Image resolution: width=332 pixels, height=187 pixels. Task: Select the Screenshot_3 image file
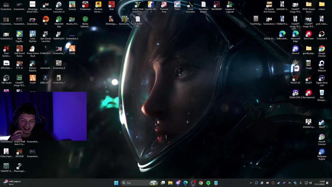click(x=269, y=21)
